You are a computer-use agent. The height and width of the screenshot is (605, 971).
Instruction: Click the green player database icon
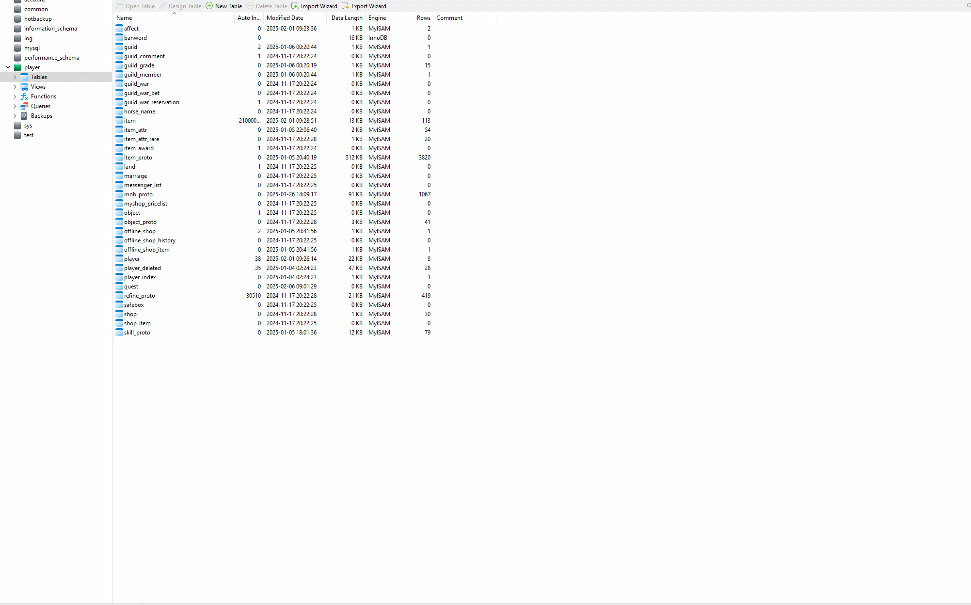[18, 67]
